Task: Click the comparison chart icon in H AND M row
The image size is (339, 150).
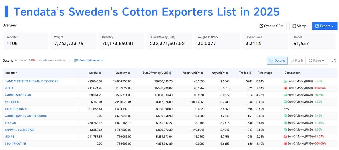Action: tap(285, 81)
